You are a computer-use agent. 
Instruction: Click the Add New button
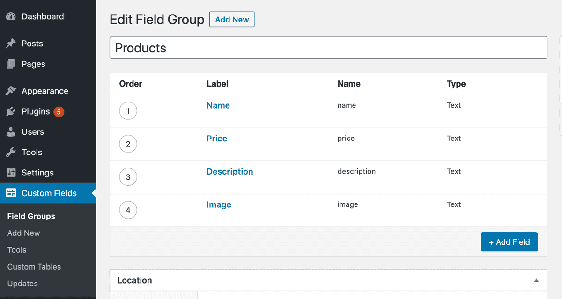point(232,19)
